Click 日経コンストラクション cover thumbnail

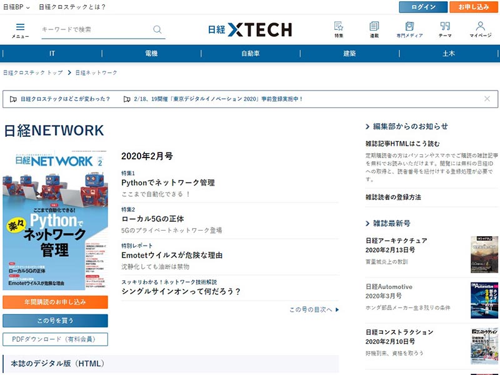[484, 346]
